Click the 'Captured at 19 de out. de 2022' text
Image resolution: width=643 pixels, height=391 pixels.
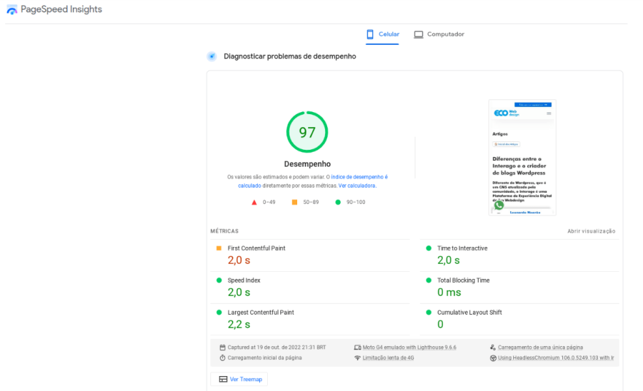click(x=276, y=347)
